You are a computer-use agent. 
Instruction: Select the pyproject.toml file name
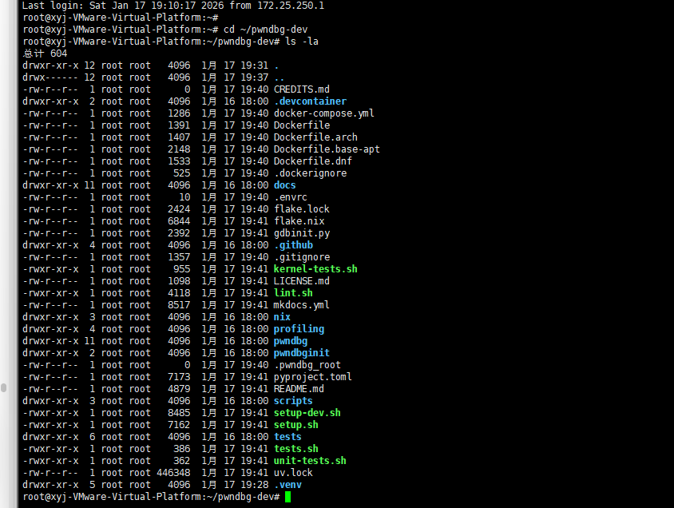tap(312, 377)
